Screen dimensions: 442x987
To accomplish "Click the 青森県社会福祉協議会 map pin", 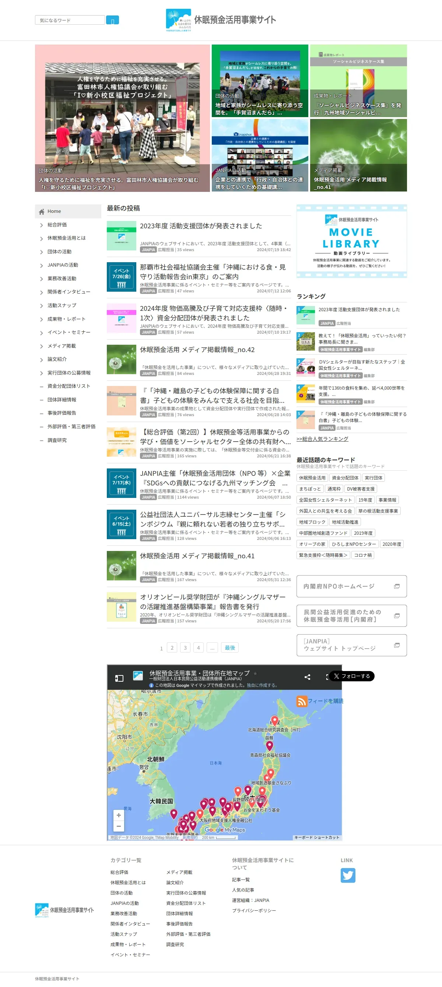I will point(270,746).
